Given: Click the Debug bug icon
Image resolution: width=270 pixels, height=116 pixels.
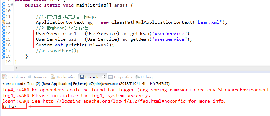Looking at the screenshot, I should tap(137, 77).
